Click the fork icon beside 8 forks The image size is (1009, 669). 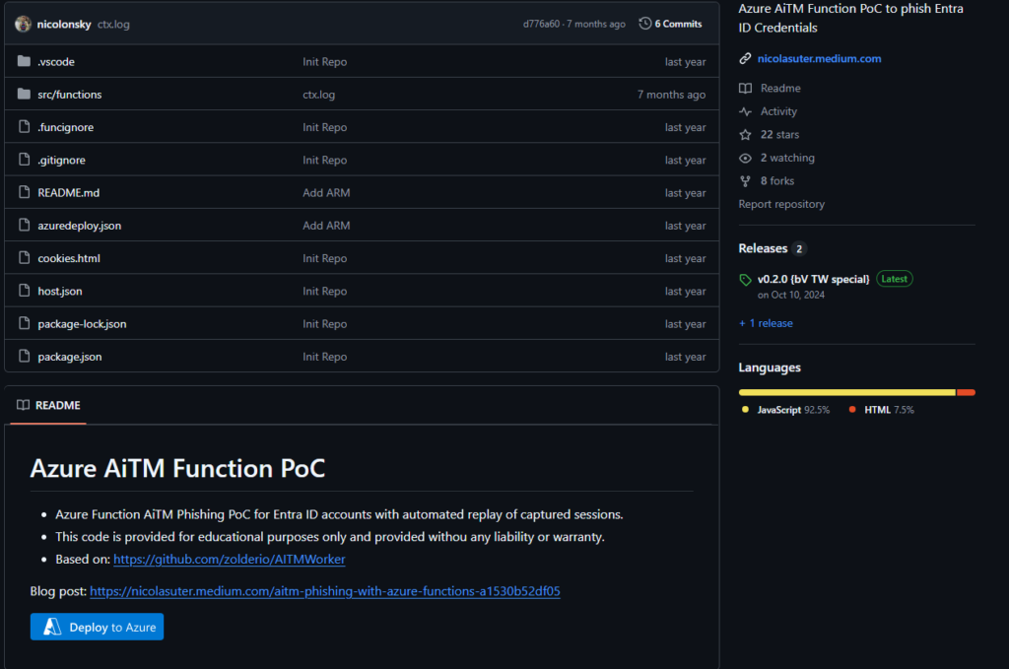[745, 180]
